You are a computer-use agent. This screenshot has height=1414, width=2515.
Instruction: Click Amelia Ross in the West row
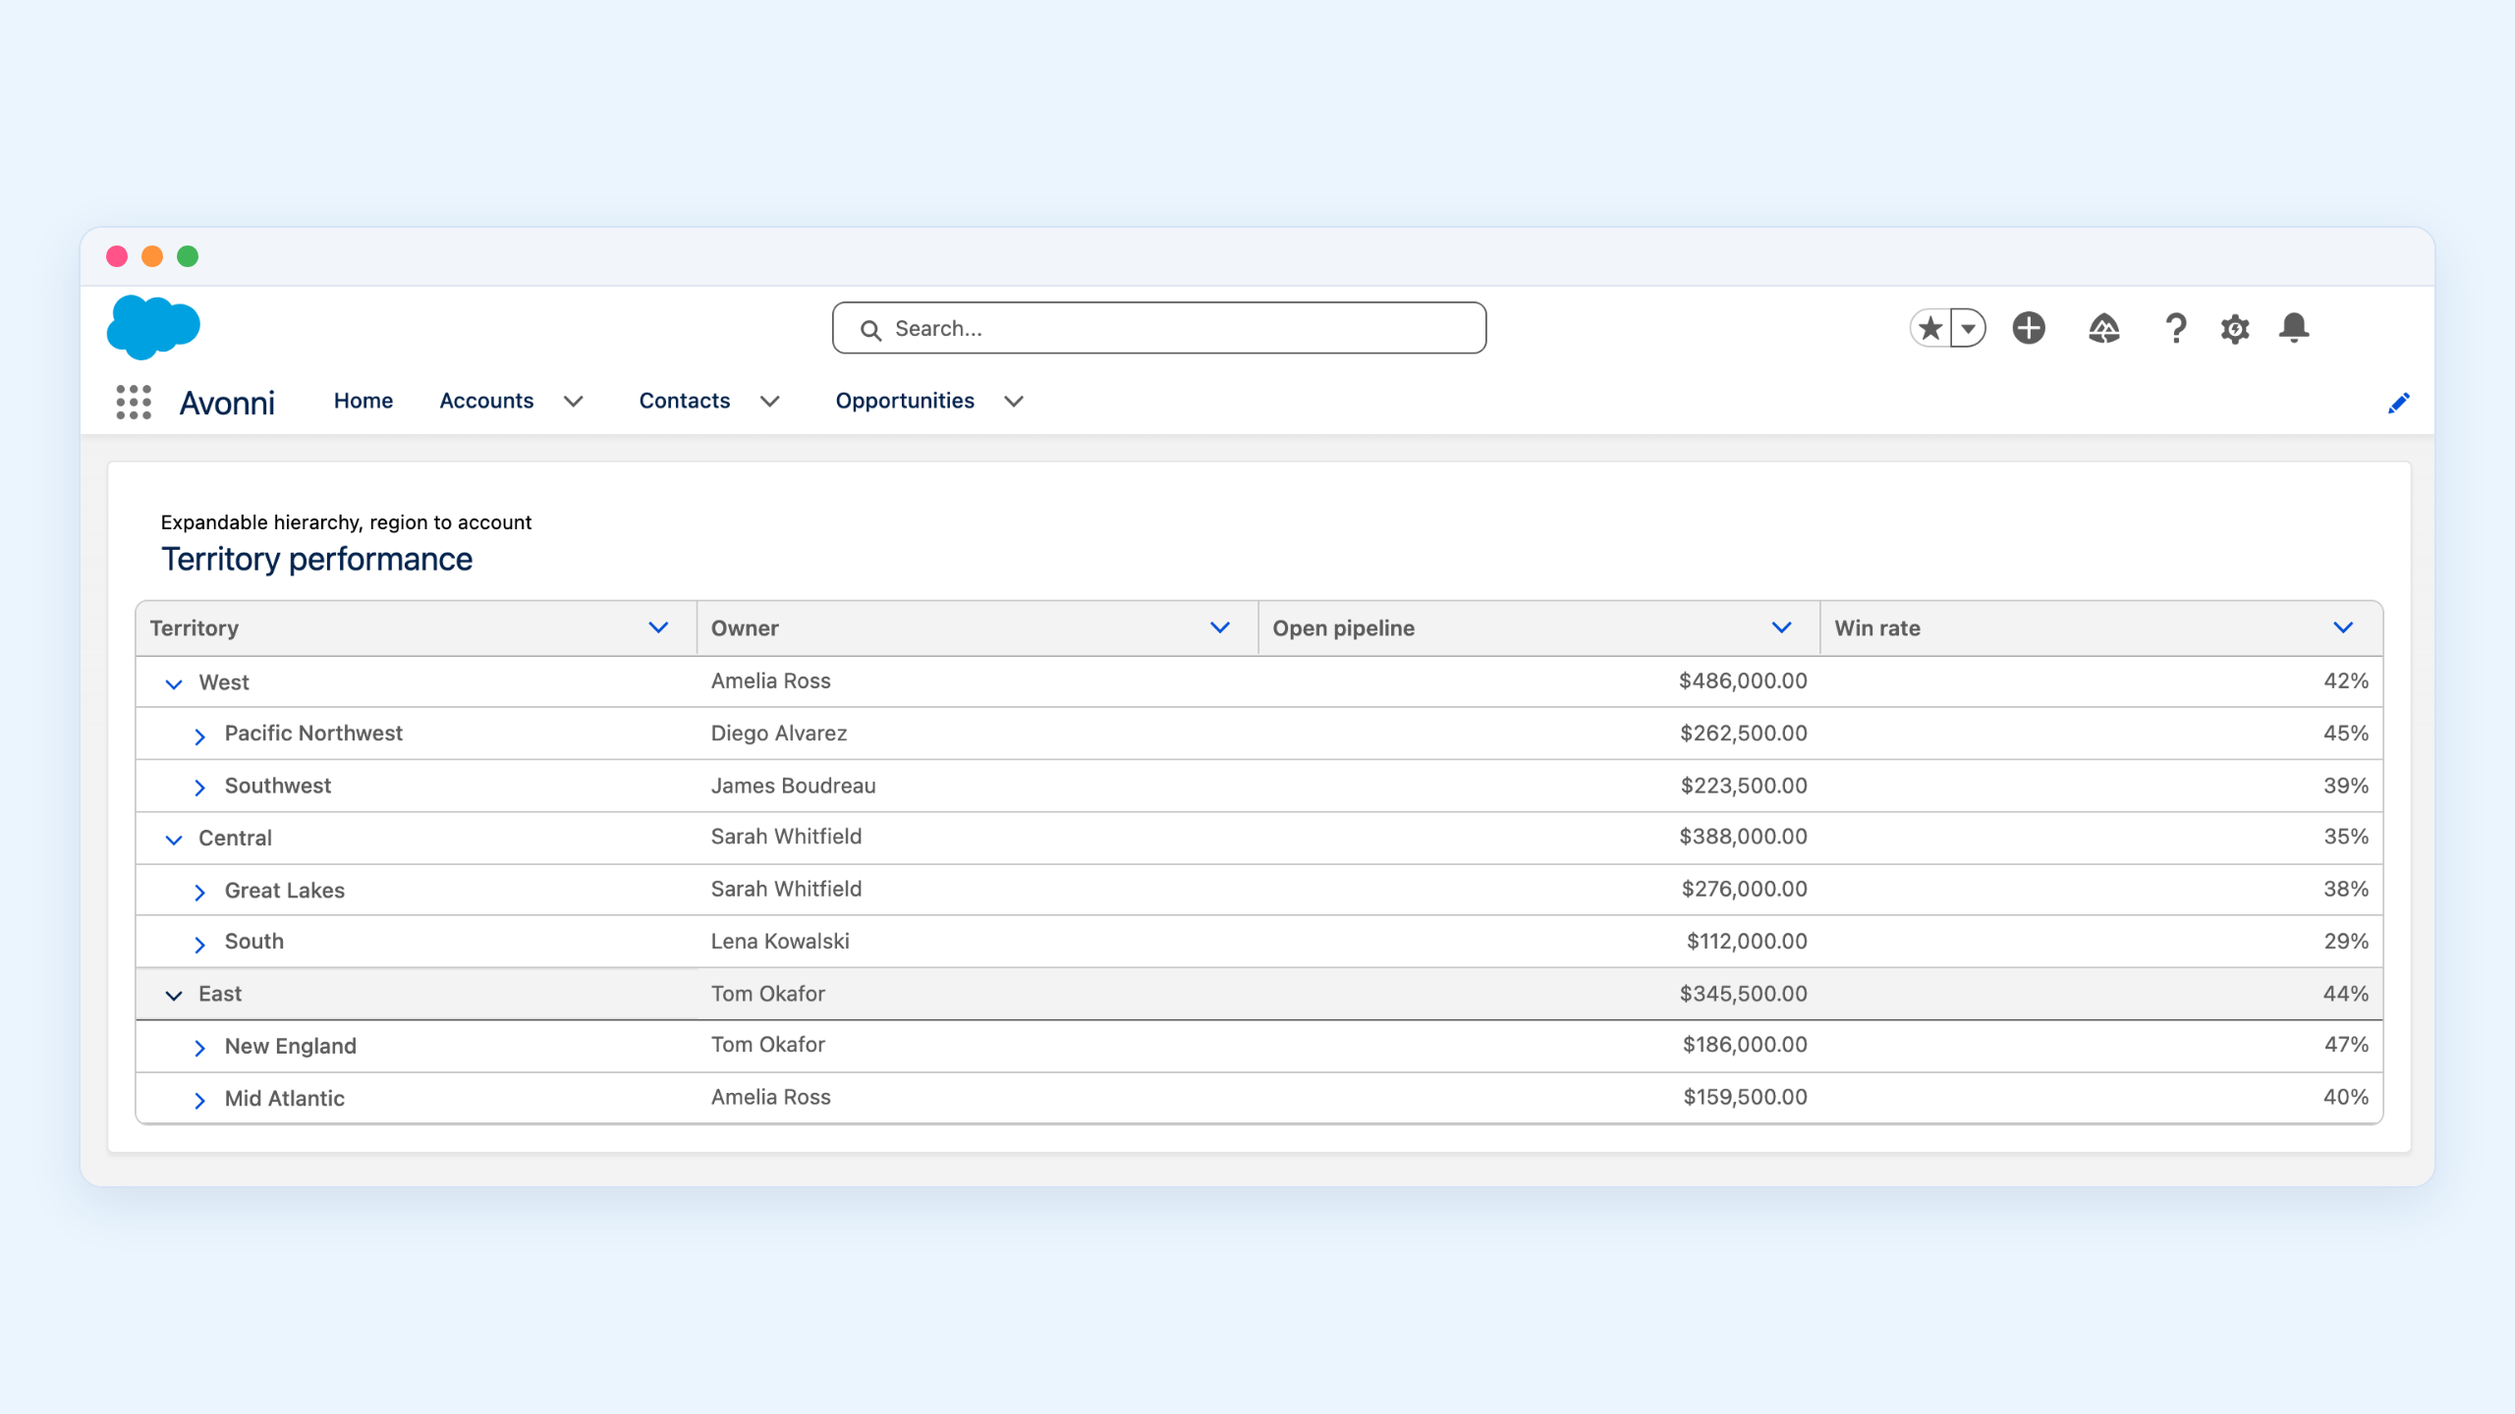[x=771, y=680]
